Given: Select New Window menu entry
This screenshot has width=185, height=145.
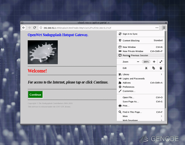Looking at the screenshot, I should [141, 47].
